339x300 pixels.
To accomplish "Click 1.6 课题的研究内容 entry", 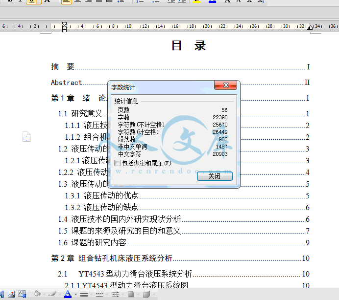I will 184,242.
